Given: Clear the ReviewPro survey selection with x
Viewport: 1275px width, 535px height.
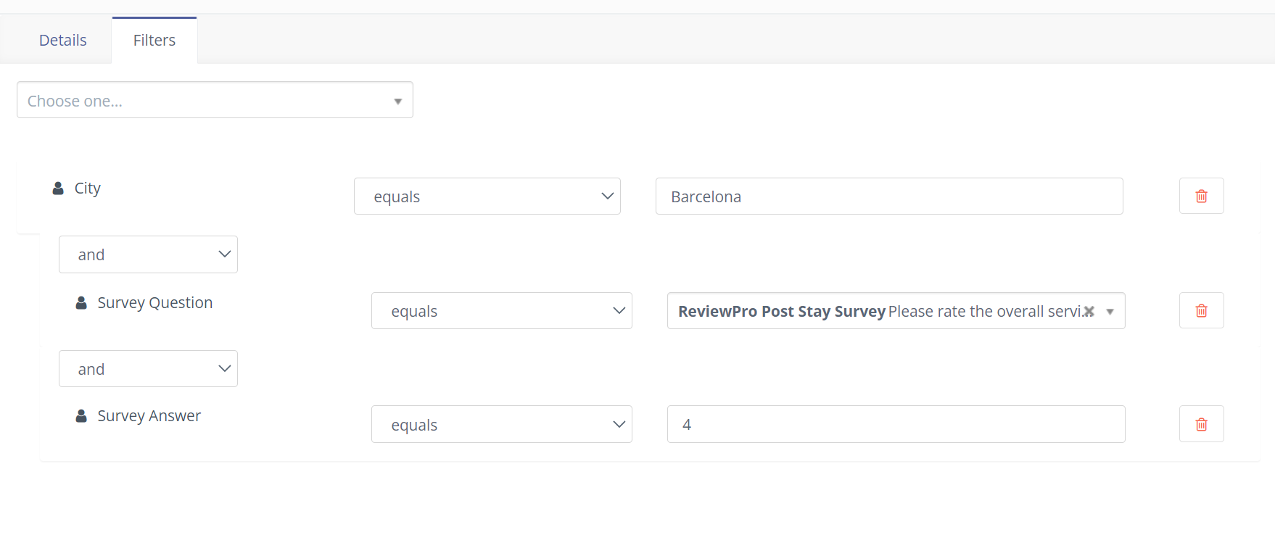Looking at the screenshot, I should point(1089,312).
